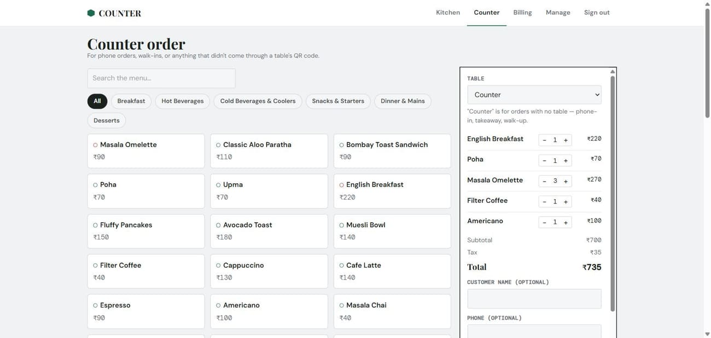
Task: Focus the Search the menu field
Action: (x=161, y=78)
